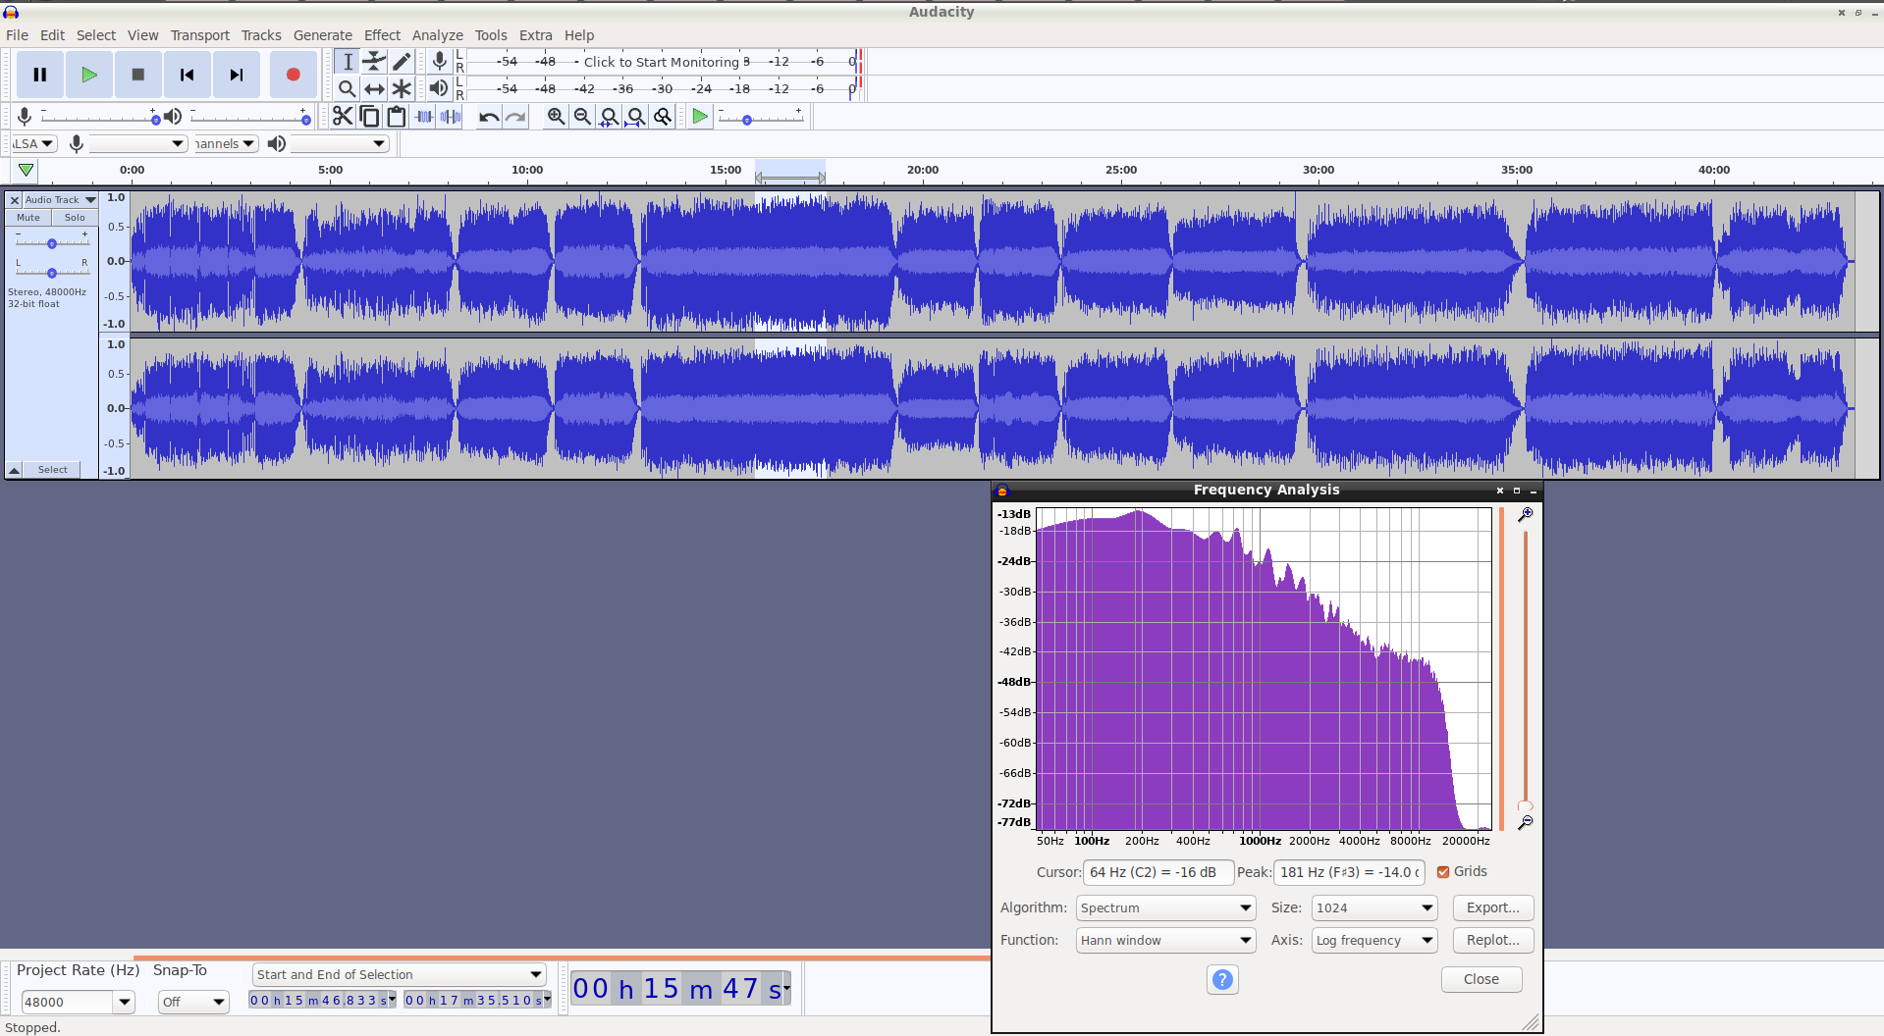1884x1036 pixels.
Task: Open the Transport menu
Action: coord(199,35)
